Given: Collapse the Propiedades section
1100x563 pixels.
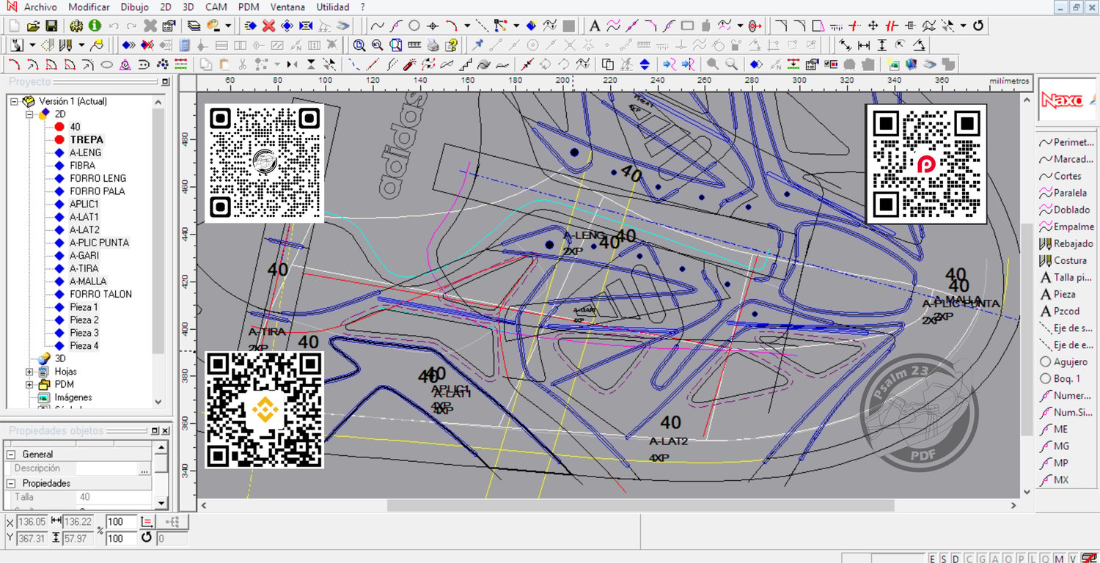Looking at the screenshot, I should [12, 483].
